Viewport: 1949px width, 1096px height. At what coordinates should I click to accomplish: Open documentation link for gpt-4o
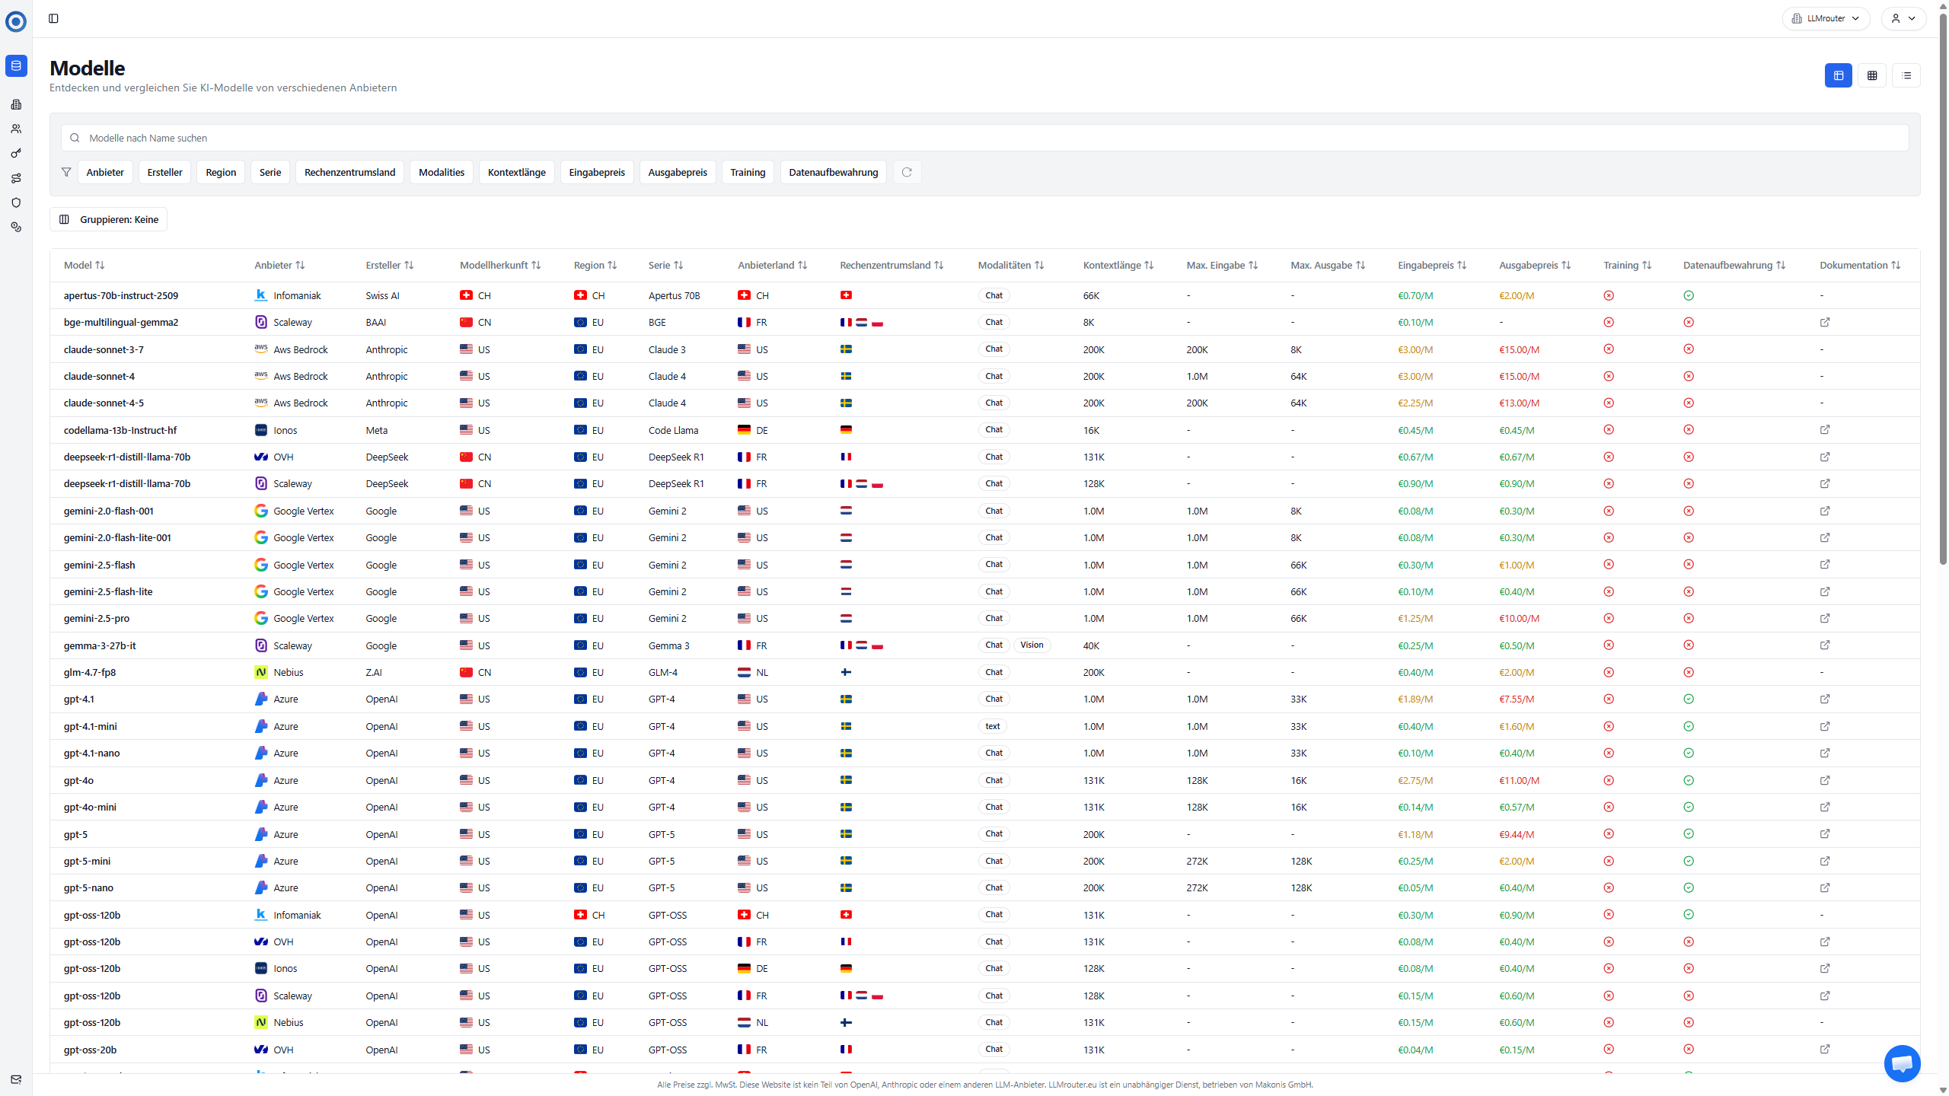[x=1825, y=780]
